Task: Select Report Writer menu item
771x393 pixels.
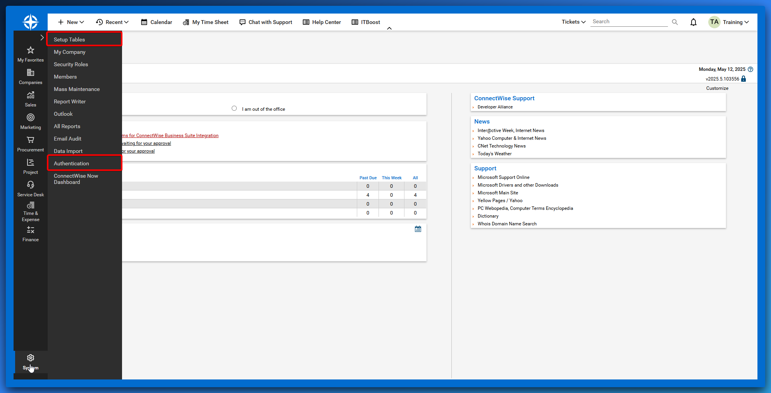Action: click(84, 101)
